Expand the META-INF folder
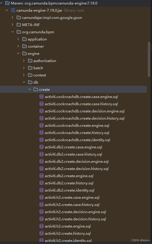Screen dimensions: 152x244 13,25
